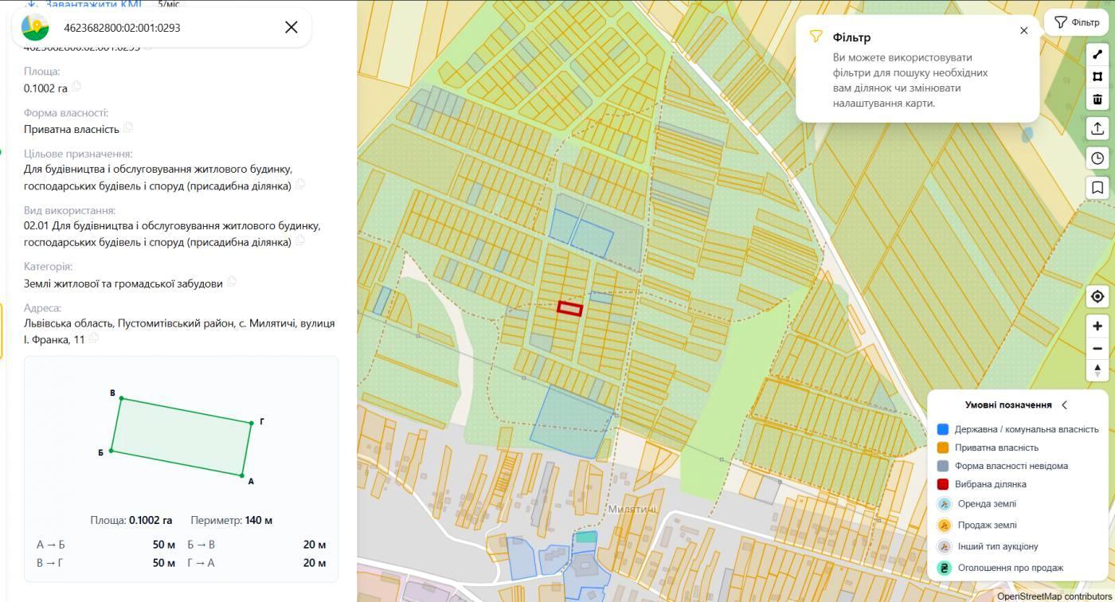Copy the Площа value 0.1002 га
Viewport: 1115px width, 602px height.
[76, 87]
